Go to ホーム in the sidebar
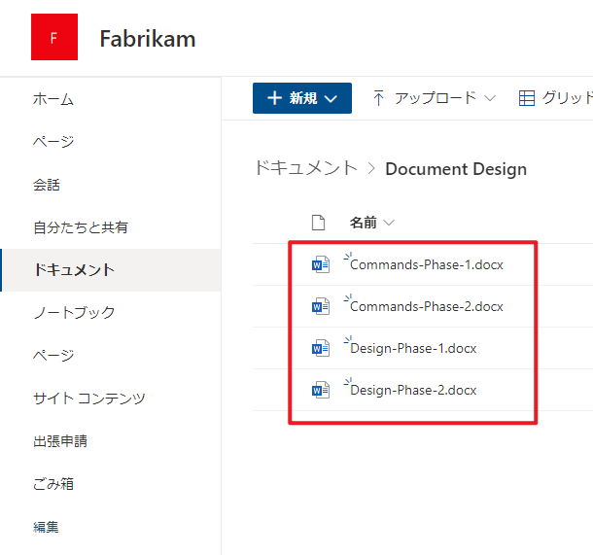The width and height of the screenshot is (593, 555). click(53, 99)
